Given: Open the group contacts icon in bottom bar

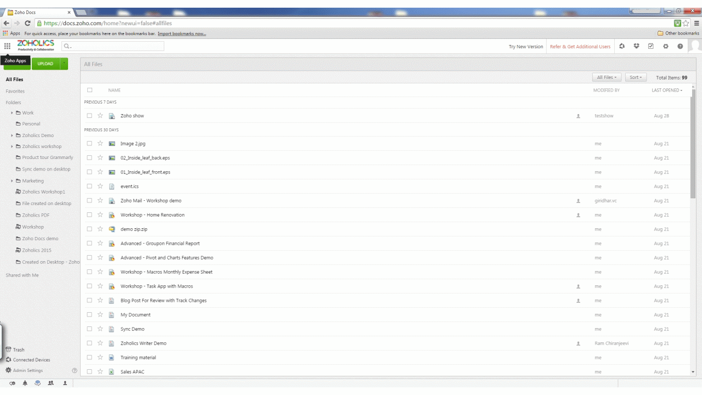Looking at the screenshot, I should pos(52,383).
